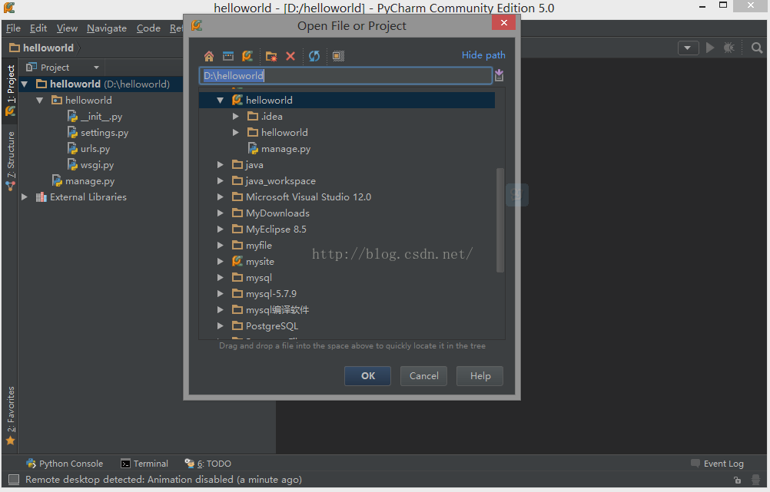Toggle the 1: Project side panel

point(10,90)
